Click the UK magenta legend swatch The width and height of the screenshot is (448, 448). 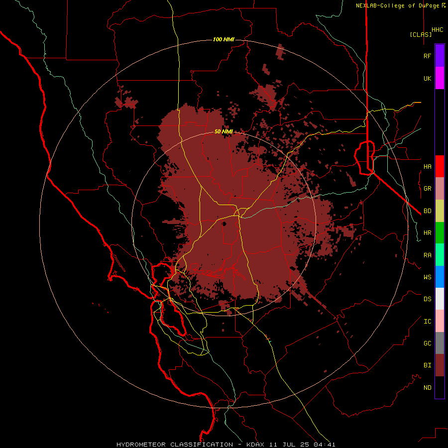point(440,78)
